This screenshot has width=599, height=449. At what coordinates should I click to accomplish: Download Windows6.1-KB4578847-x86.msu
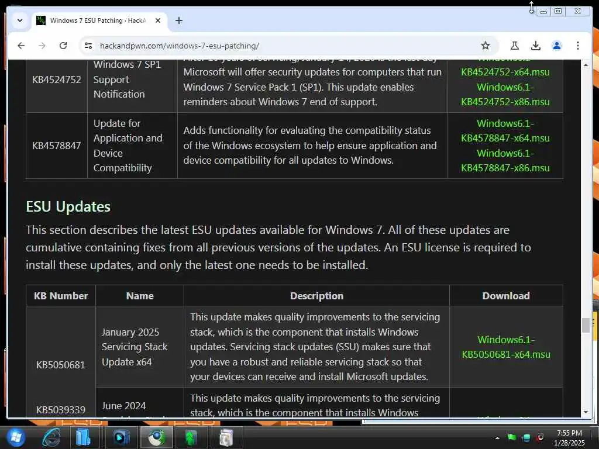505,160
